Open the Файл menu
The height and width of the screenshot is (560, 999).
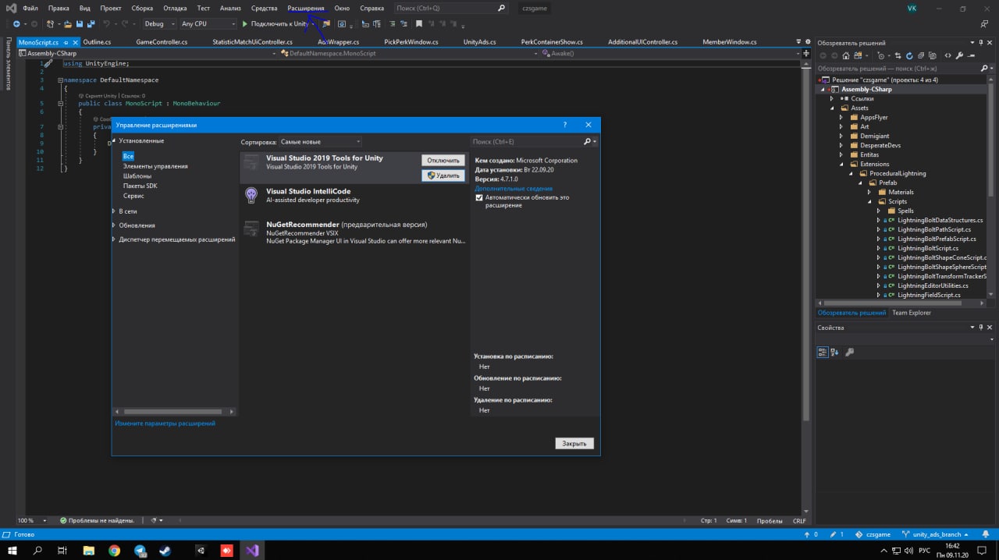[x=30, y=8]
